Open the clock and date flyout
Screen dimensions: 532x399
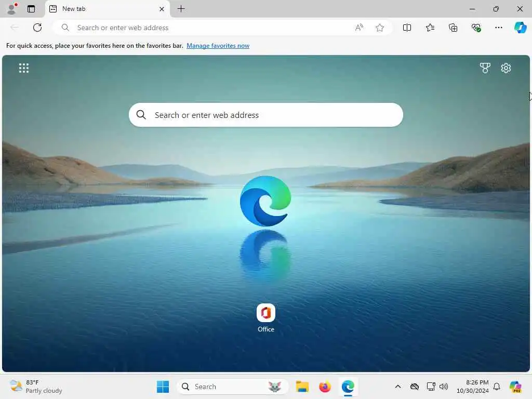473,387
